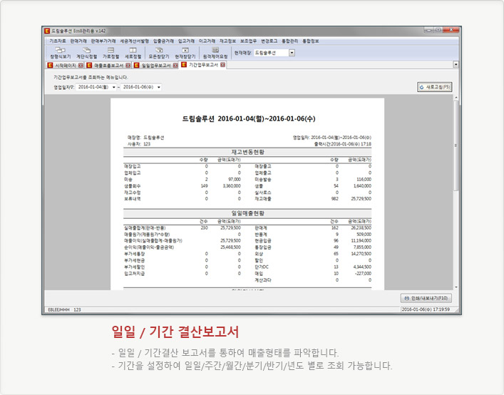Click the 실매출합계(판매-반품) row label

tap(145, 228)
